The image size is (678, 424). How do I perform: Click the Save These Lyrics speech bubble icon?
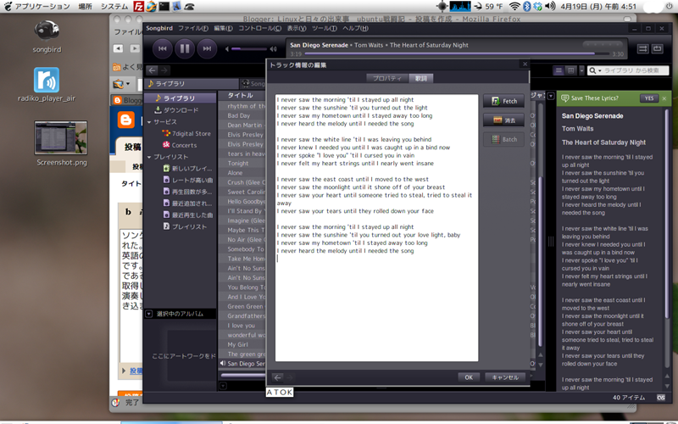[x=564, y=98]
